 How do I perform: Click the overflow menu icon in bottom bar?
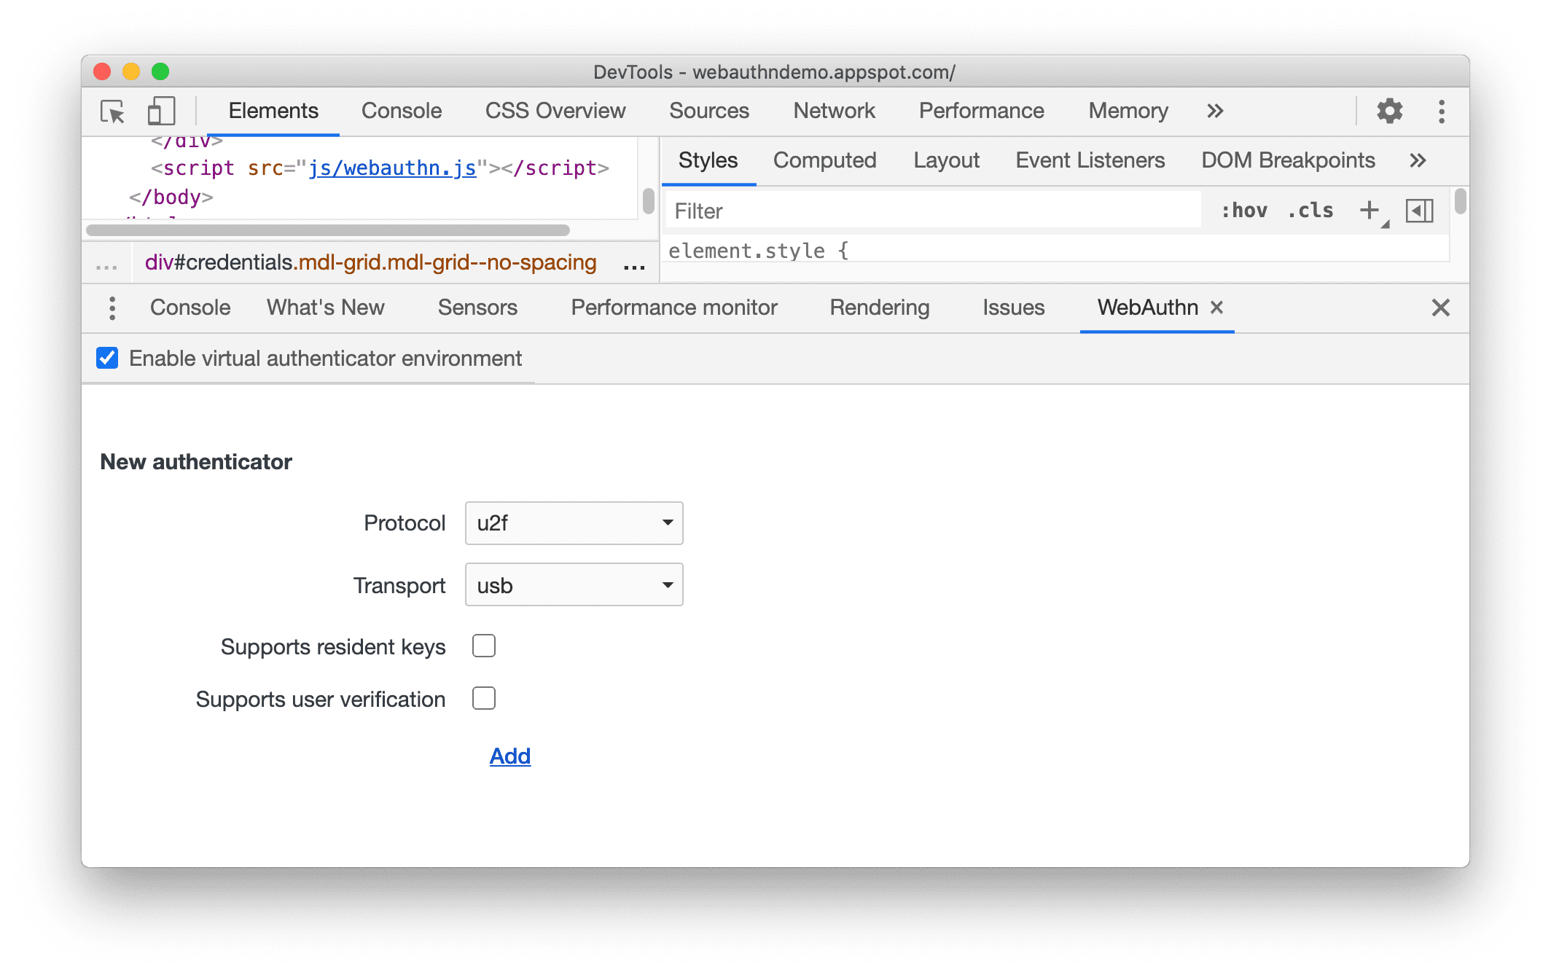point(112,307)
